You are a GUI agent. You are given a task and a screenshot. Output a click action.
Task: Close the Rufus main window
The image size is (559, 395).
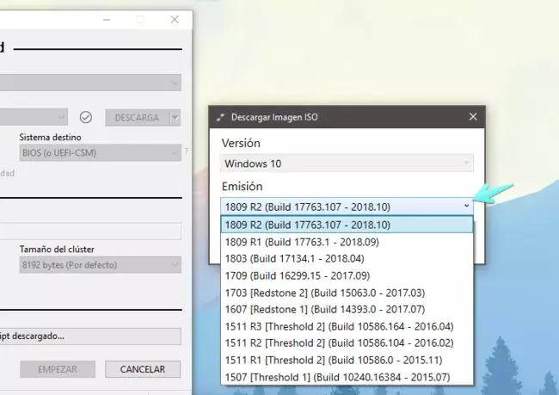175,19
